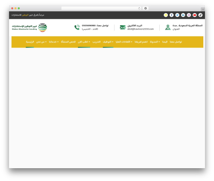The image size is (214, 181).
Task: Expand the من نحن dropdown menu
Action: click(41, 42)
